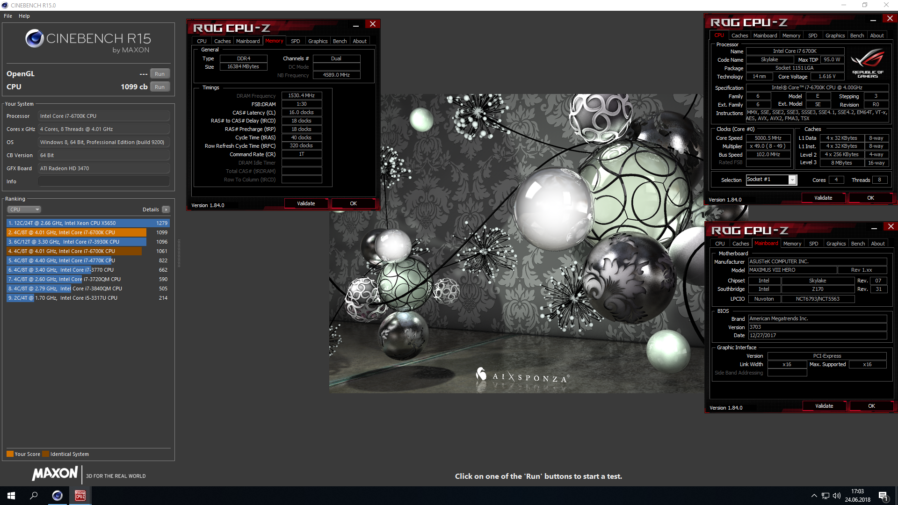The image size is (898, 505).
Task: Switch to Caches tab in Memory window
Action: pos(222,41)
